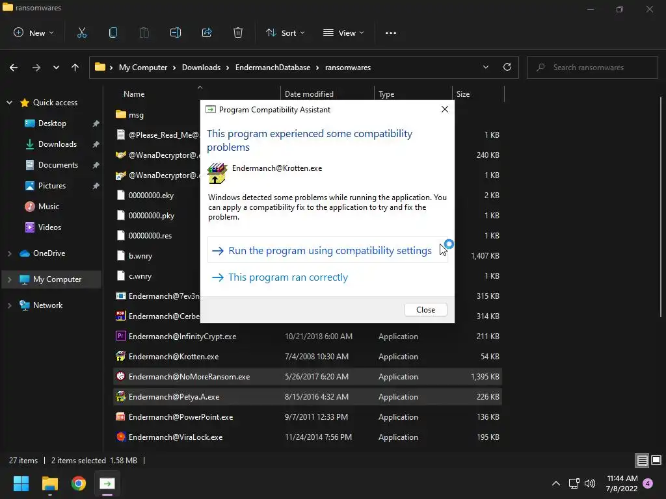Screen dimensions: 666x499
Task: Open Music in the sidebar
Action: 48,206
